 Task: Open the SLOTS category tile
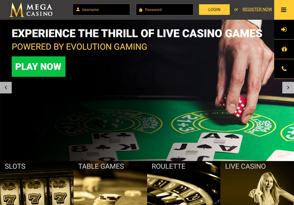click(37, 183)
